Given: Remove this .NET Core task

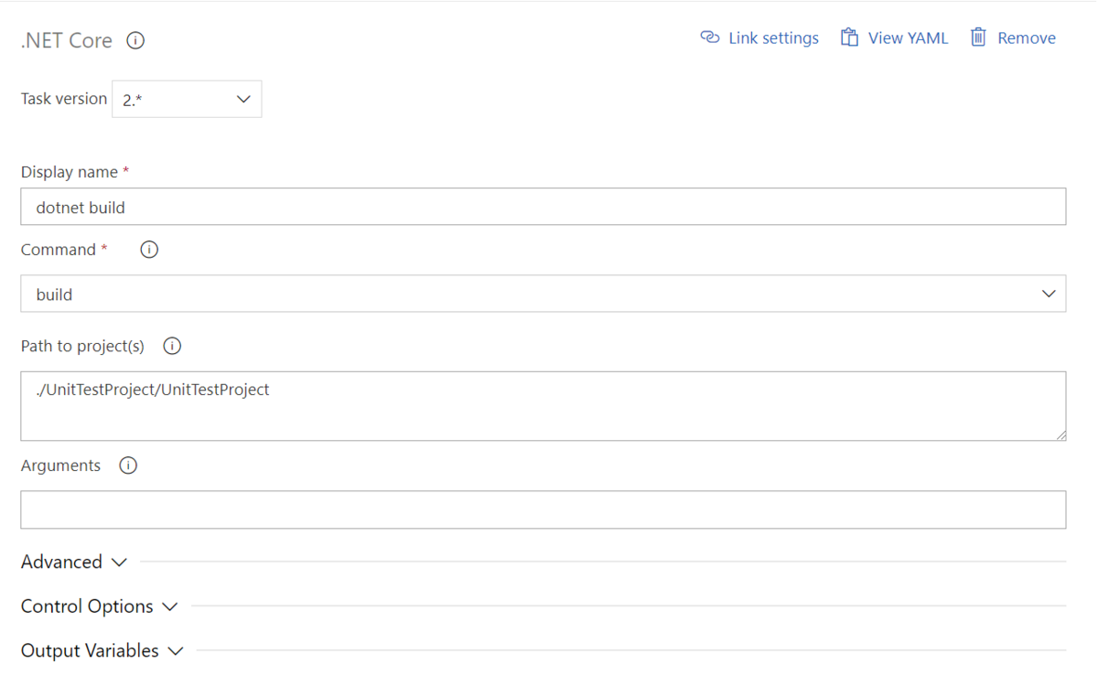Looking at the screenshot, I should (x=1013, y=38).
